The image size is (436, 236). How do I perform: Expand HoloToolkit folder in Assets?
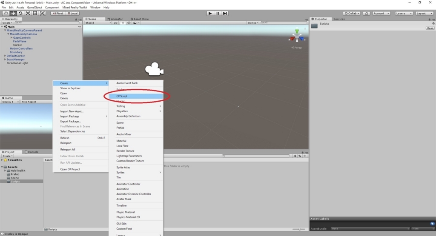point(5,171)
